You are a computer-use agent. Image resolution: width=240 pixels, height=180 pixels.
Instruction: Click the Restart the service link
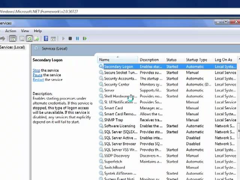pos(38,79)
